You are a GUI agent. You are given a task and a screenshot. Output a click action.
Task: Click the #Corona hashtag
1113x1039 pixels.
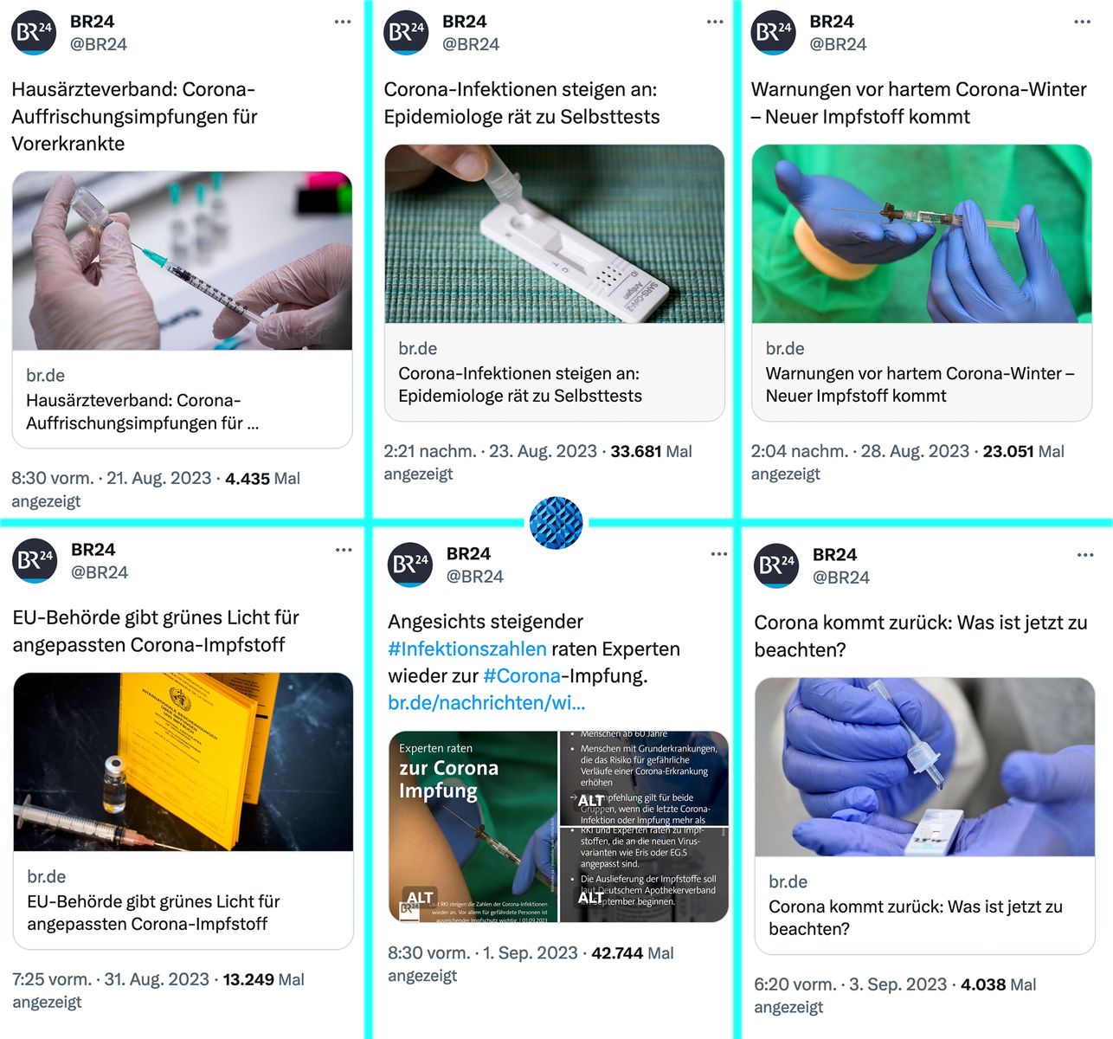coord(522,675)
